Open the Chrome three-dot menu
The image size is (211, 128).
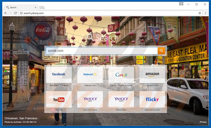[x=205, y=13]
